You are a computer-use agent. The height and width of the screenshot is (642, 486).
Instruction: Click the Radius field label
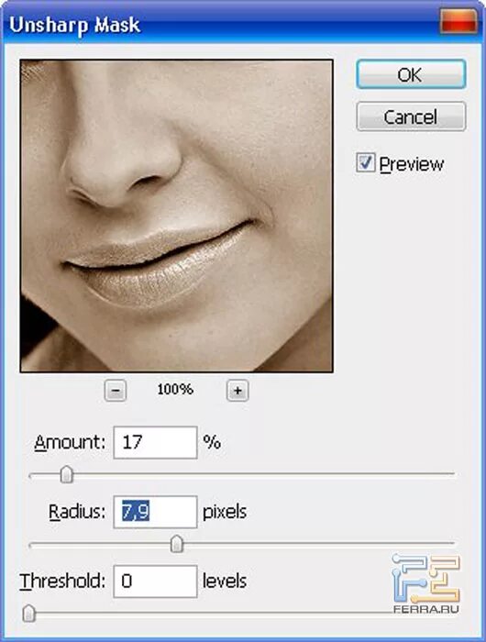tap(77, 512)
